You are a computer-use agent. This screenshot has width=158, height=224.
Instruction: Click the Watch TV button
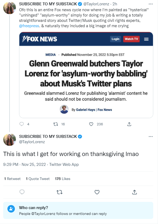tap(131, 39)
